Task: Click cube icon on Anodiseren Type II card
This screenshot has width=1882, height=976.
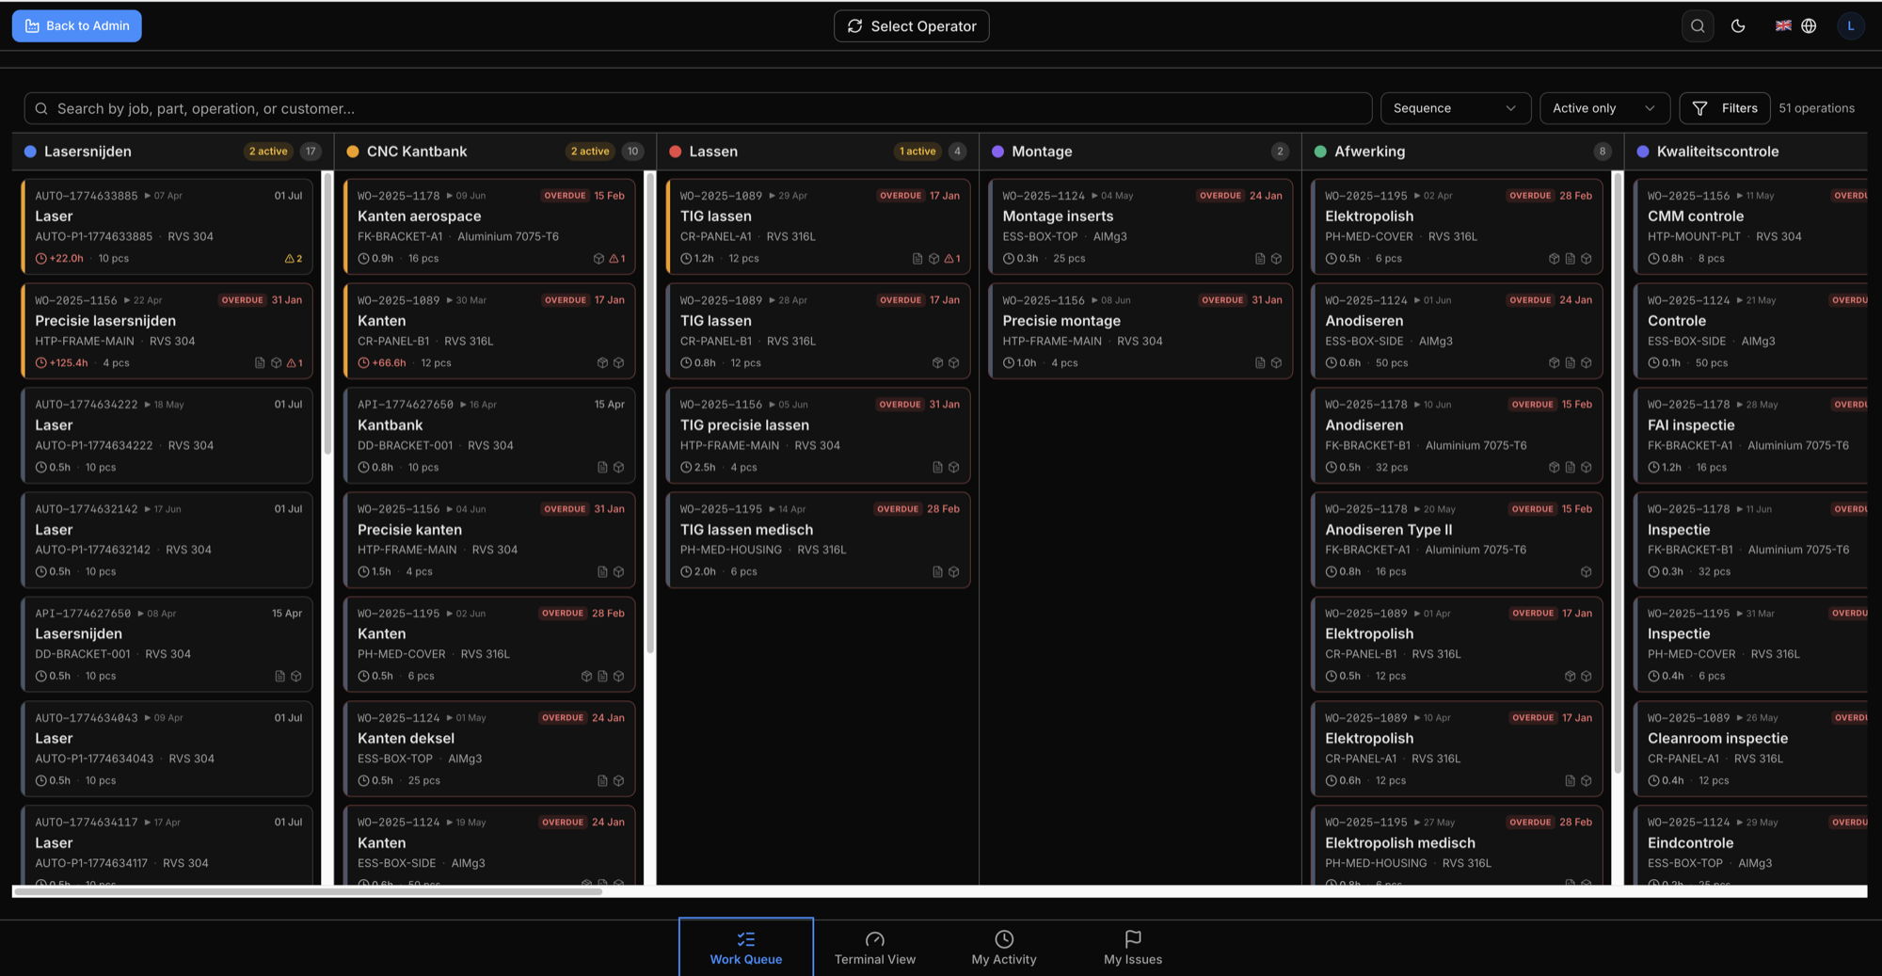Action: pyautogui.click(x=1586, y=572)
